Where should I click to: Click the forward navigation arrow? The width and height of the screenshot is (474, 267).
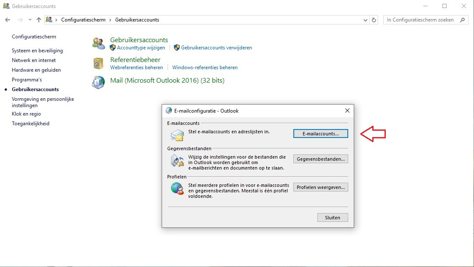pos(20,20)
